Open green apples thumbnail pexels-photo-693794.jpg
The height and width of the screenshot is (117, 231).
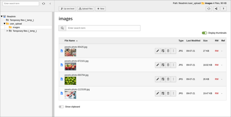(70, 81)
